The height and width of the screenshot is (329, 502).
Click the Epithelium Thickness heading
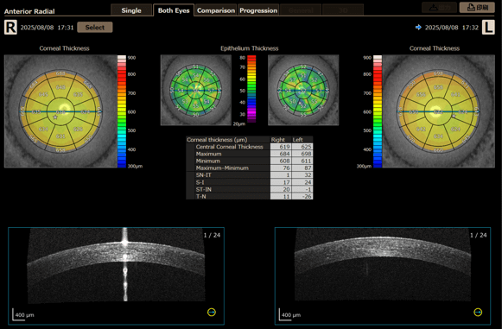tap(250, 48)
